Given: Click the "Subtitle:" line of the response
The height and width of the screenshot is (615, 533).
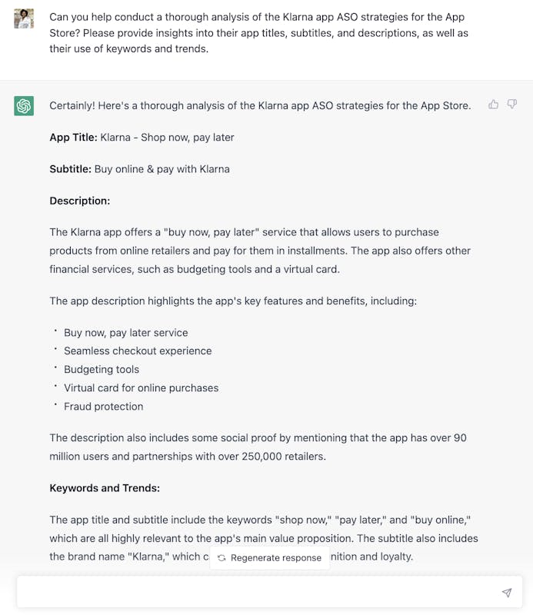Looking at the screenshot, I should point(139,168).
